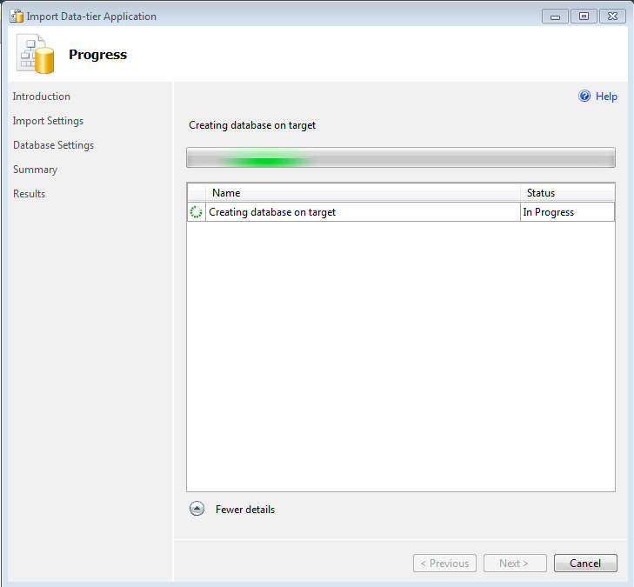Switch to the Results page
The width and height of the screenshot is (634, 587).
tap(29, 194)
